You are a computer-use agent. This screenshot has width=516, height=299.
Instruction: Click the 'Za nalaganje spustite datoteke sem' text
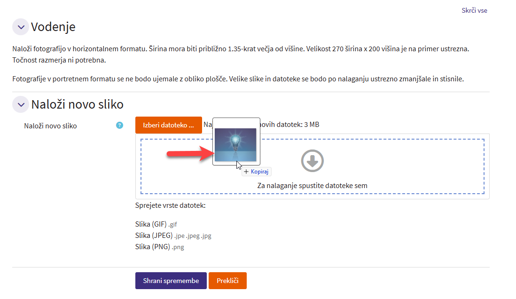312,186
